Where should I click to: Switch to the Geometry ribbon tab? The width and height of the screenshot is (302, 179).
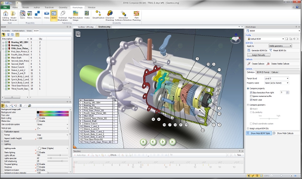click(63, 8)
